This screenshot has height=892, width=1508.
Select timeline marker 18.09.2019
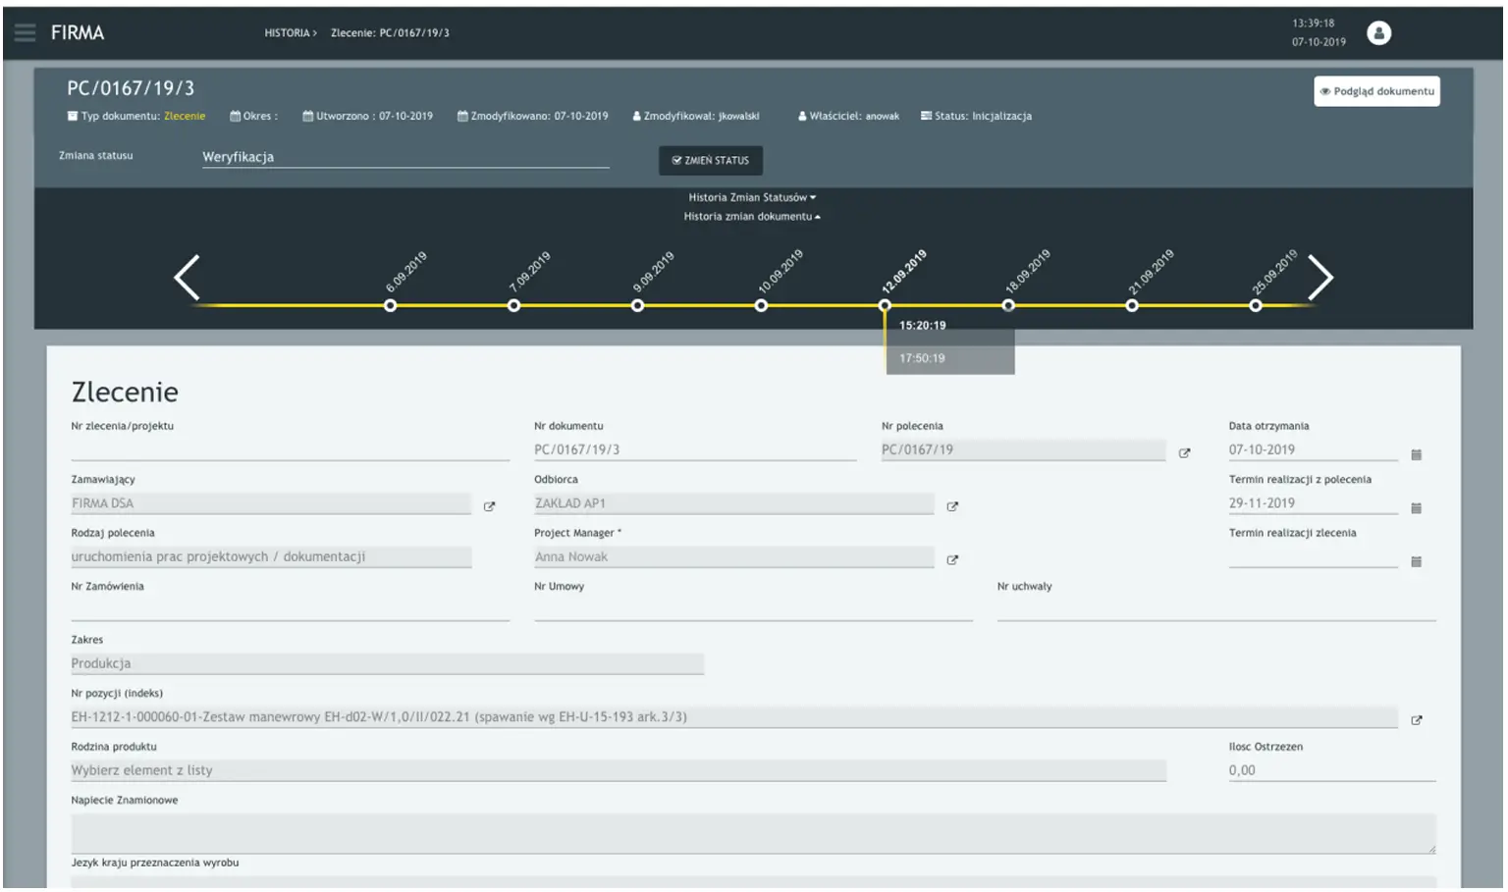[x=1008, y=305]
